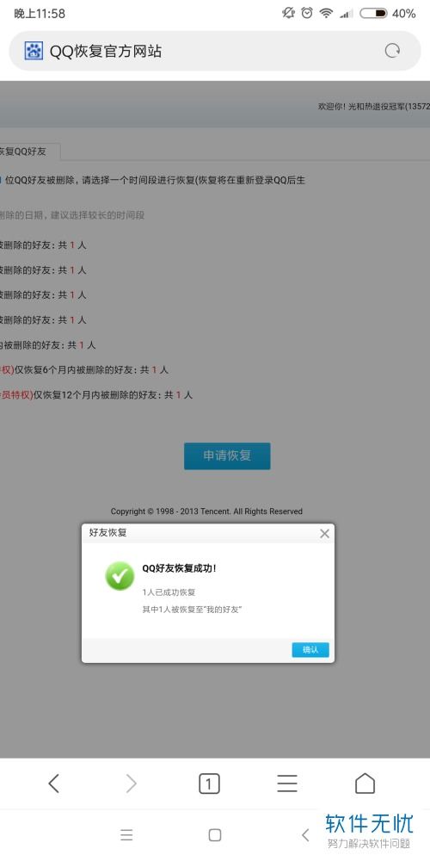Open the tab switcher showing 1

(209, 784)
